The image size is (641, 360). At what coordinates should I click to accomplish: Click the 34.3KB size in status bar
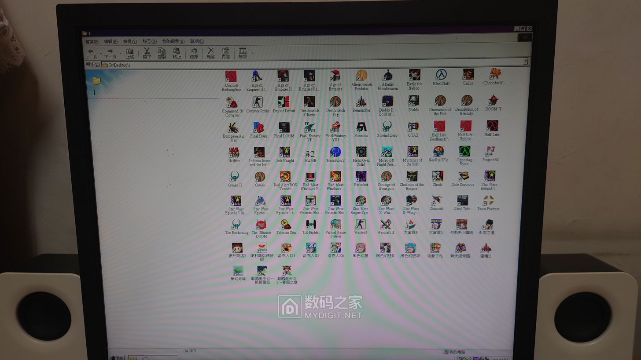click(x=190, y=351)
